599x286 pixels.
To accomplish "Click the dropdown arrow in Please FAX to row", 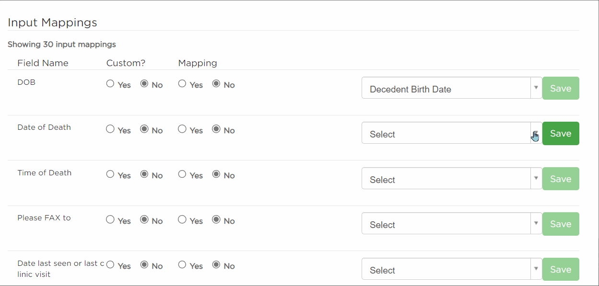I will pyautogui.click(x=536, y=223).
